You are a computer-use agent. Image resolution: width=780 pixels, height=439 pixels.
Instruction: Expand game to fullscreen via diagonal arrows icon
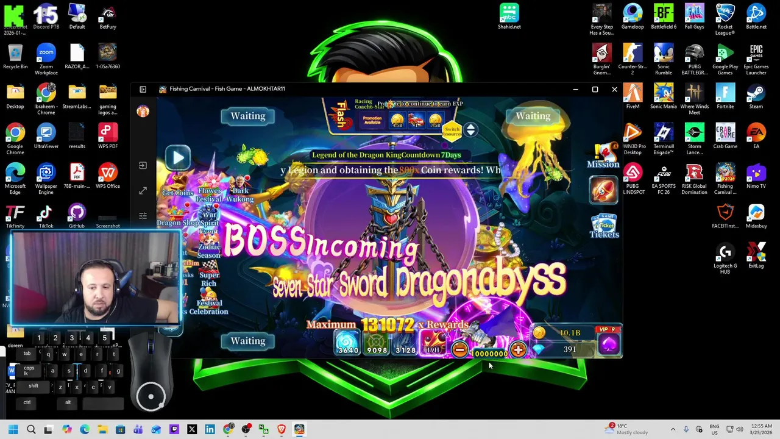pyautogui.click(x=143, y=191)
